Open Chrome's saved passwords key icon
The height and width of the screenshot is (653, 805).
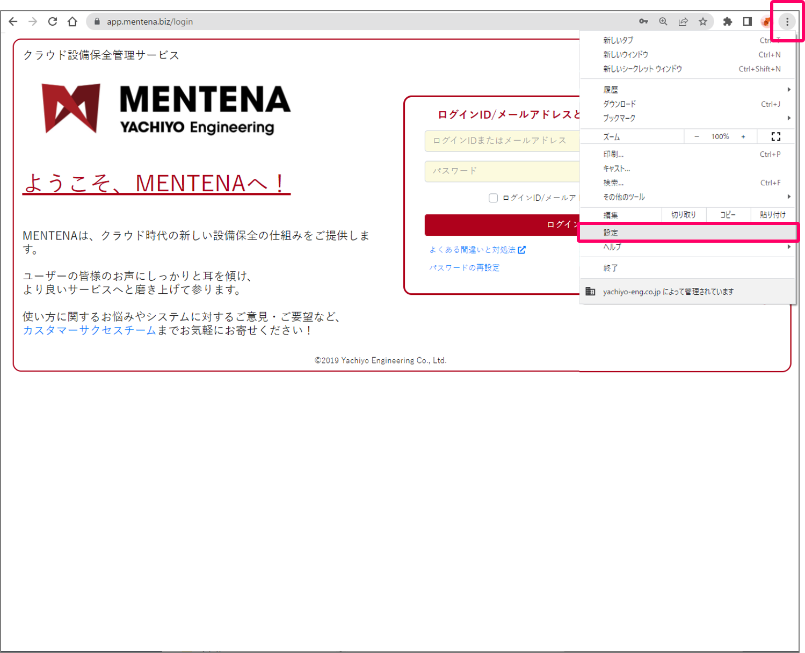coord(643,21)
